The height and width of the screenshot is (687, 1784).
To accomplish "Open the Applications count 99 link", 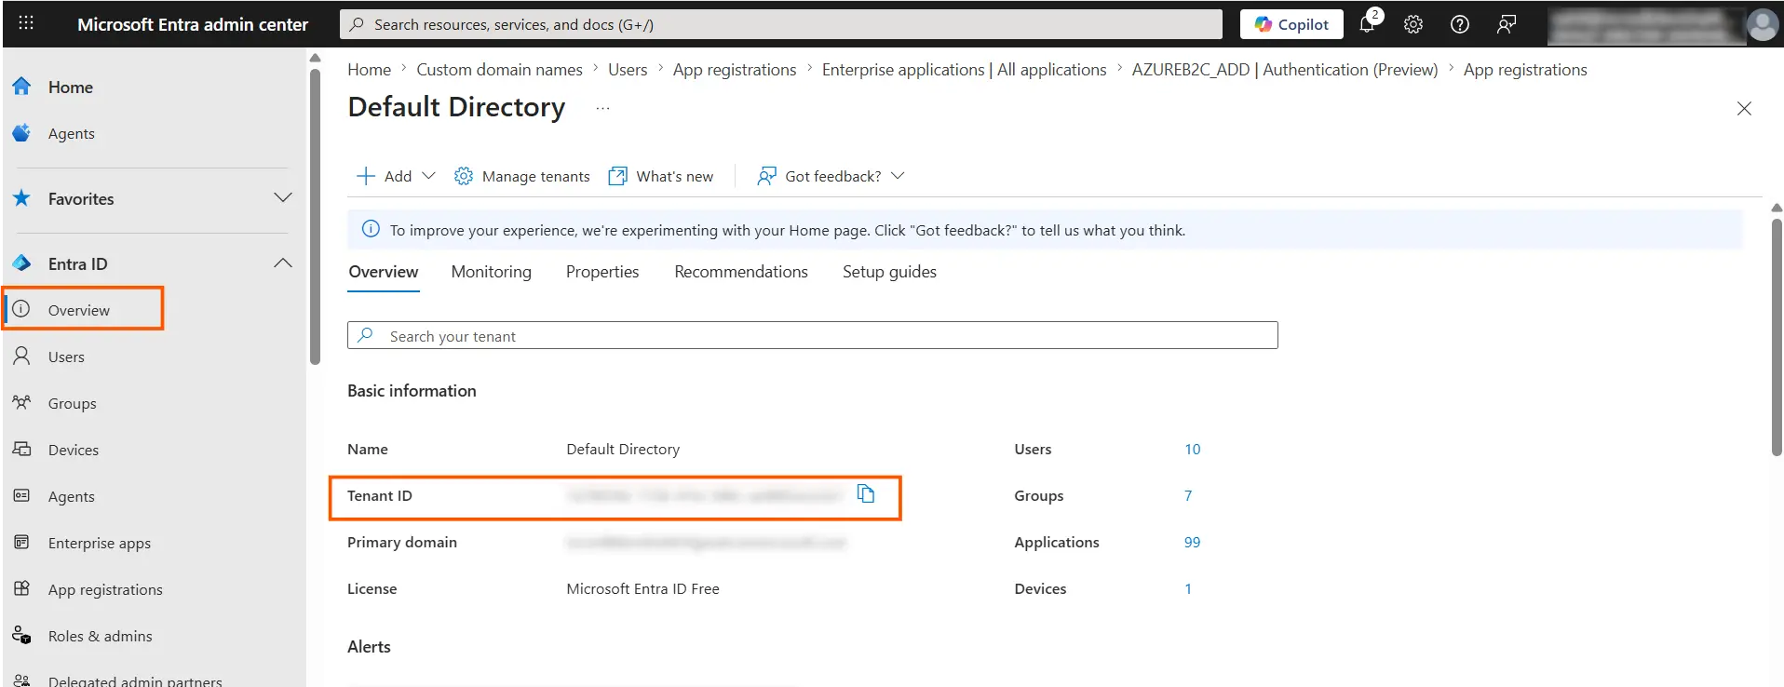I will 1192,543.
